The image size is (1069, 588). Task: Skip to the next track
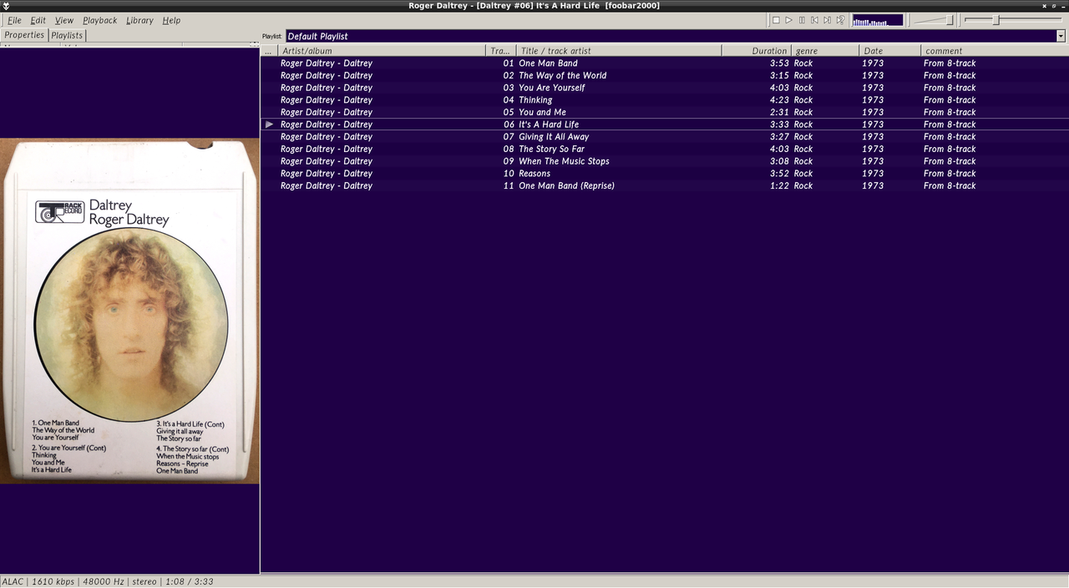827,20
